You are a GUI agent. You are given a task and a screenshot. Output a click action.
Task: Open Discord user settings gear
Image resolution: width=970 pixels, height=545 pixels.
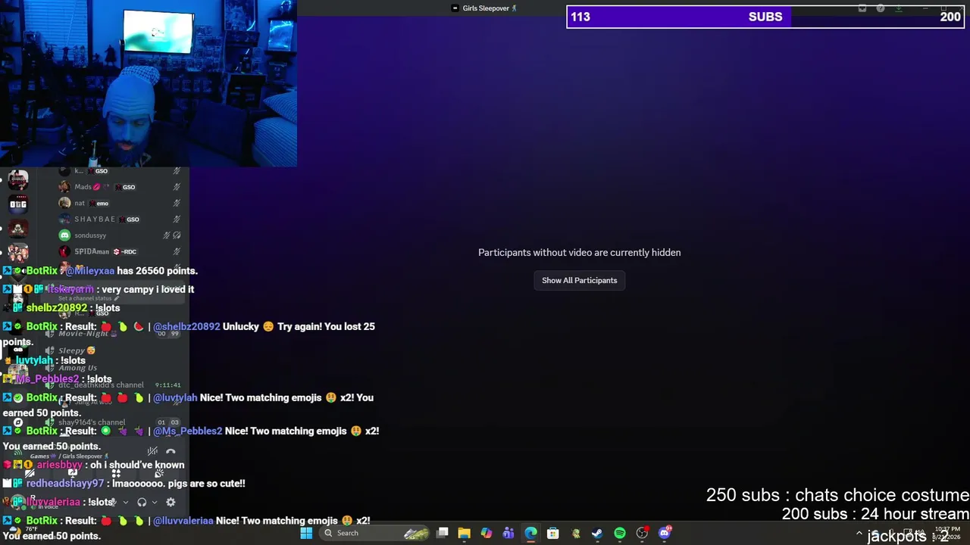pos(171,502)
